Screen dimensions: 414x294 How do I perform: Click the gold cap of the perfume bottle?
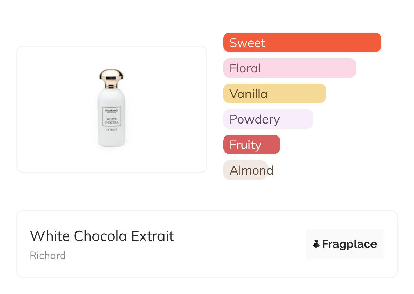pyautogui.click(x=111, y=76)
